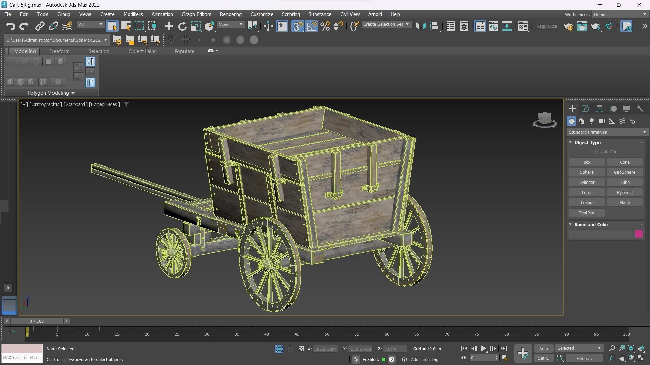Toggle Auto key mode
This screenshot has height=365, width=650.
coord(543,349)
